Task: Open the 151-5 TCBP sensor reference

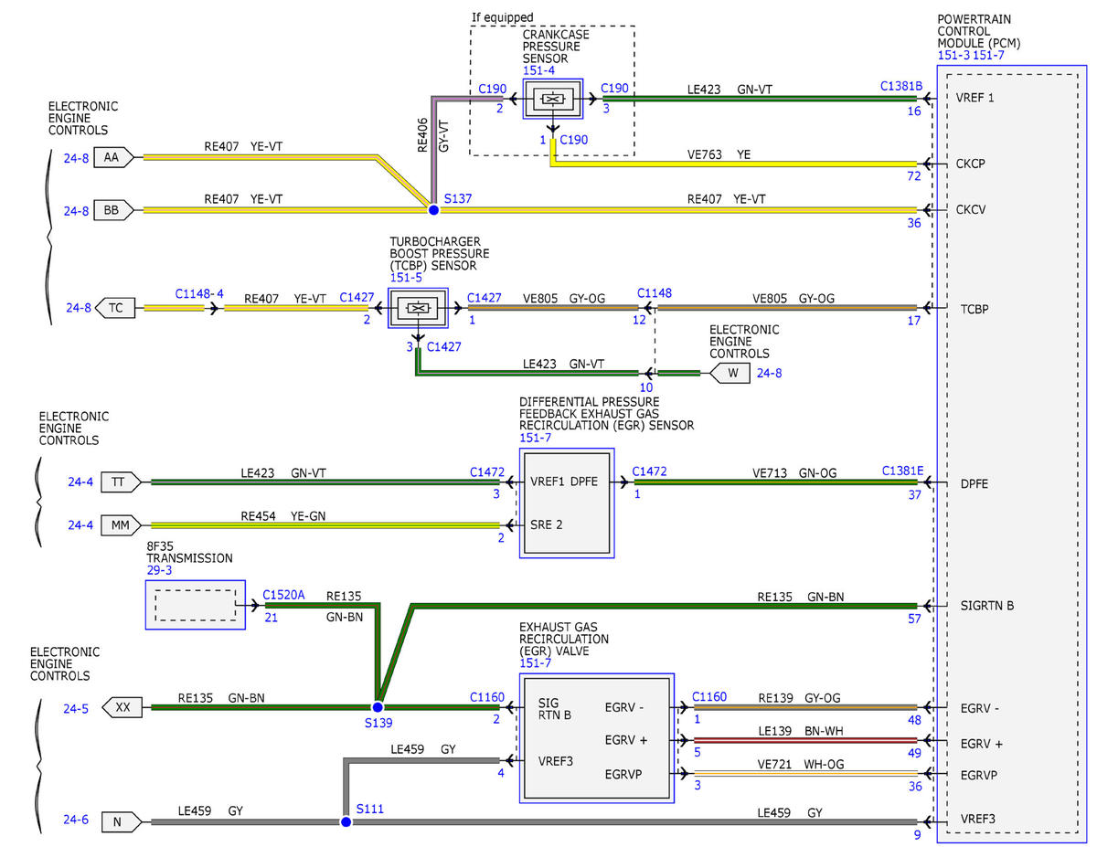Action: point(405,278)
